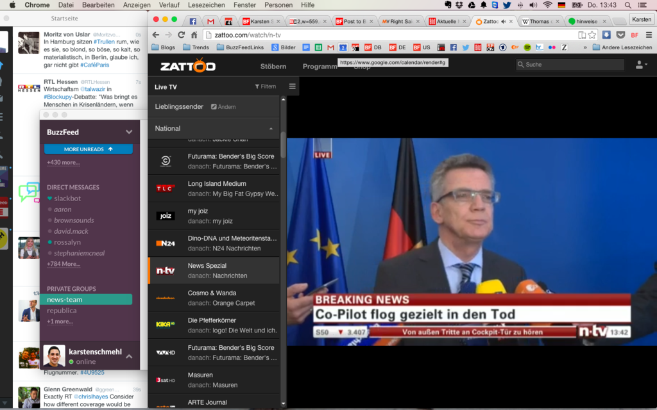Open the Twitter bookmark in bookmarks bar
This screenshot has height=410, width=657.
466,47
